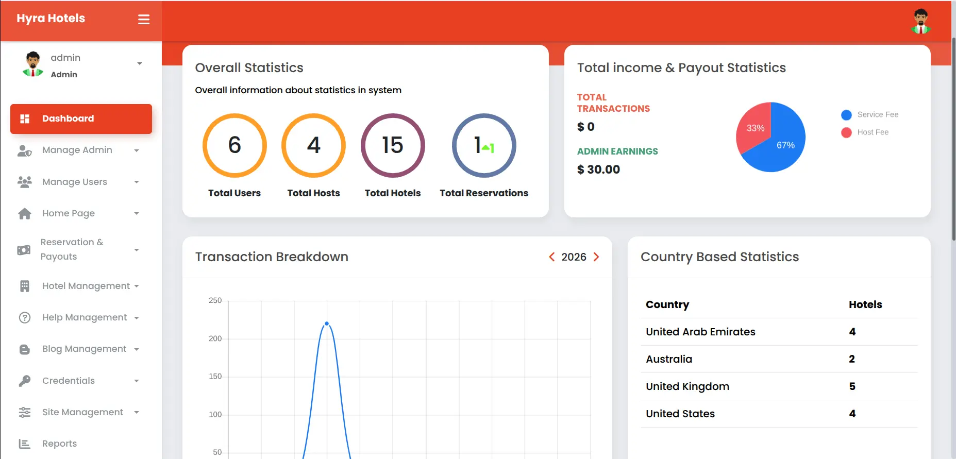Expand the Home Page submenu arrow
The width and height of the screenshot is (956, 459).
coord(137,213)
